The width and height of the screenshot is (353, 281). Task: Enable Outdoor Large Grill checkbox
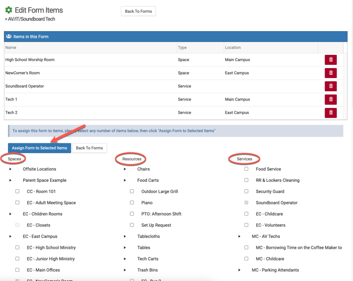132,191
